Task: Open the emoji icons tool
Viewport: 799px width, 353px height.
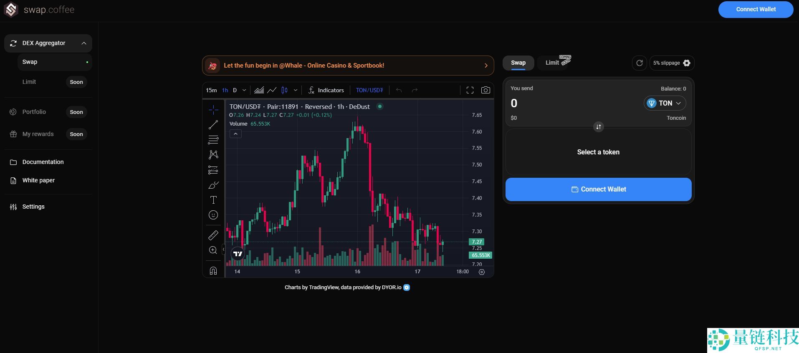Action: pyautogui.click(x=213, y=215)
